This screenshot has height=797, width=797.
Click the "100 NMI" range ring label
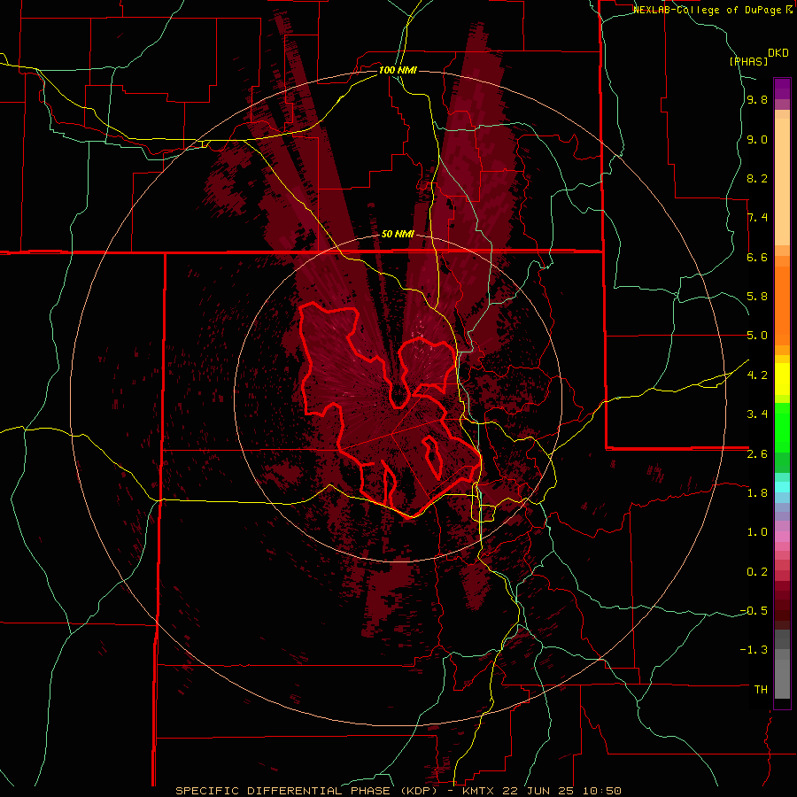398,70
